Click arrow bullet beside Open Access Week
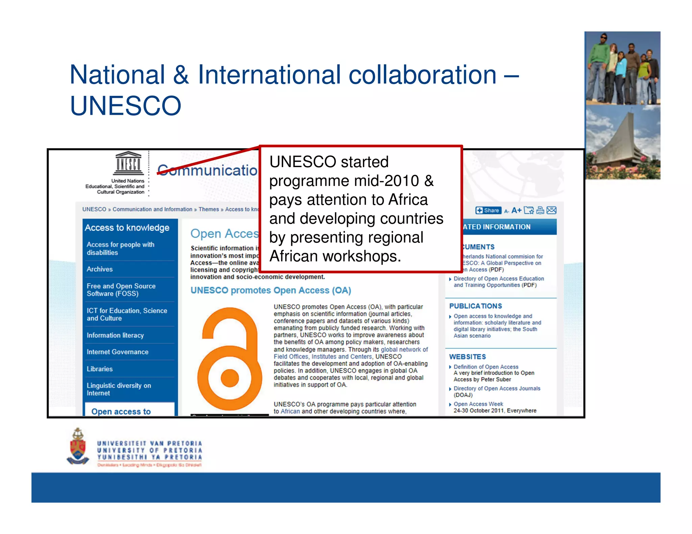 pos(450,404)
